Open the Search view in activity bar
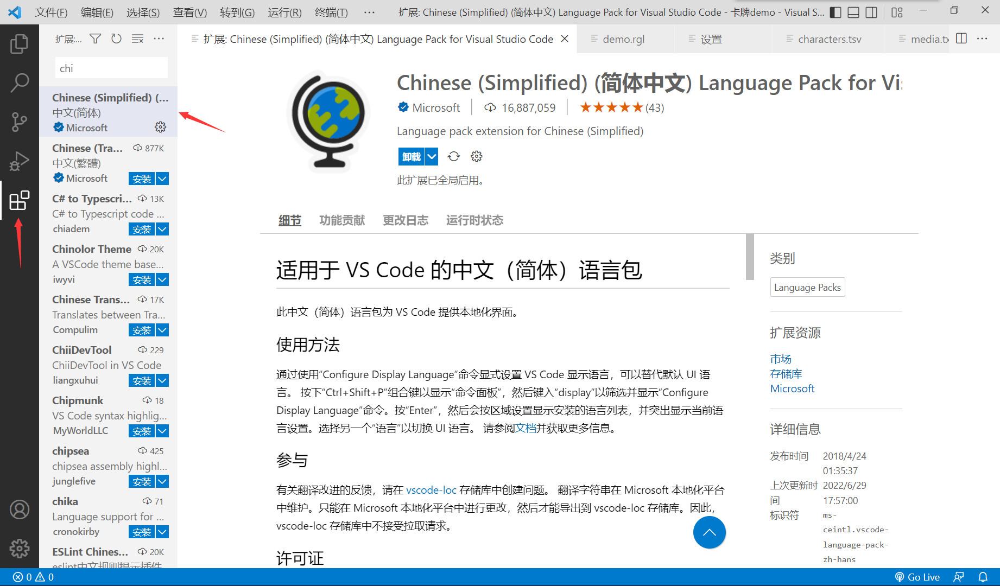The height and width of the screenshot is (586, 1000). [x=20, y=82]
